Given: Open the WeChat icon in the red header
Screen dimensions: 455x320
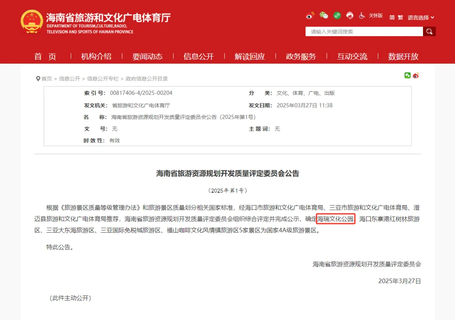Looking at the screenshot, I should (x=323, y=16).
